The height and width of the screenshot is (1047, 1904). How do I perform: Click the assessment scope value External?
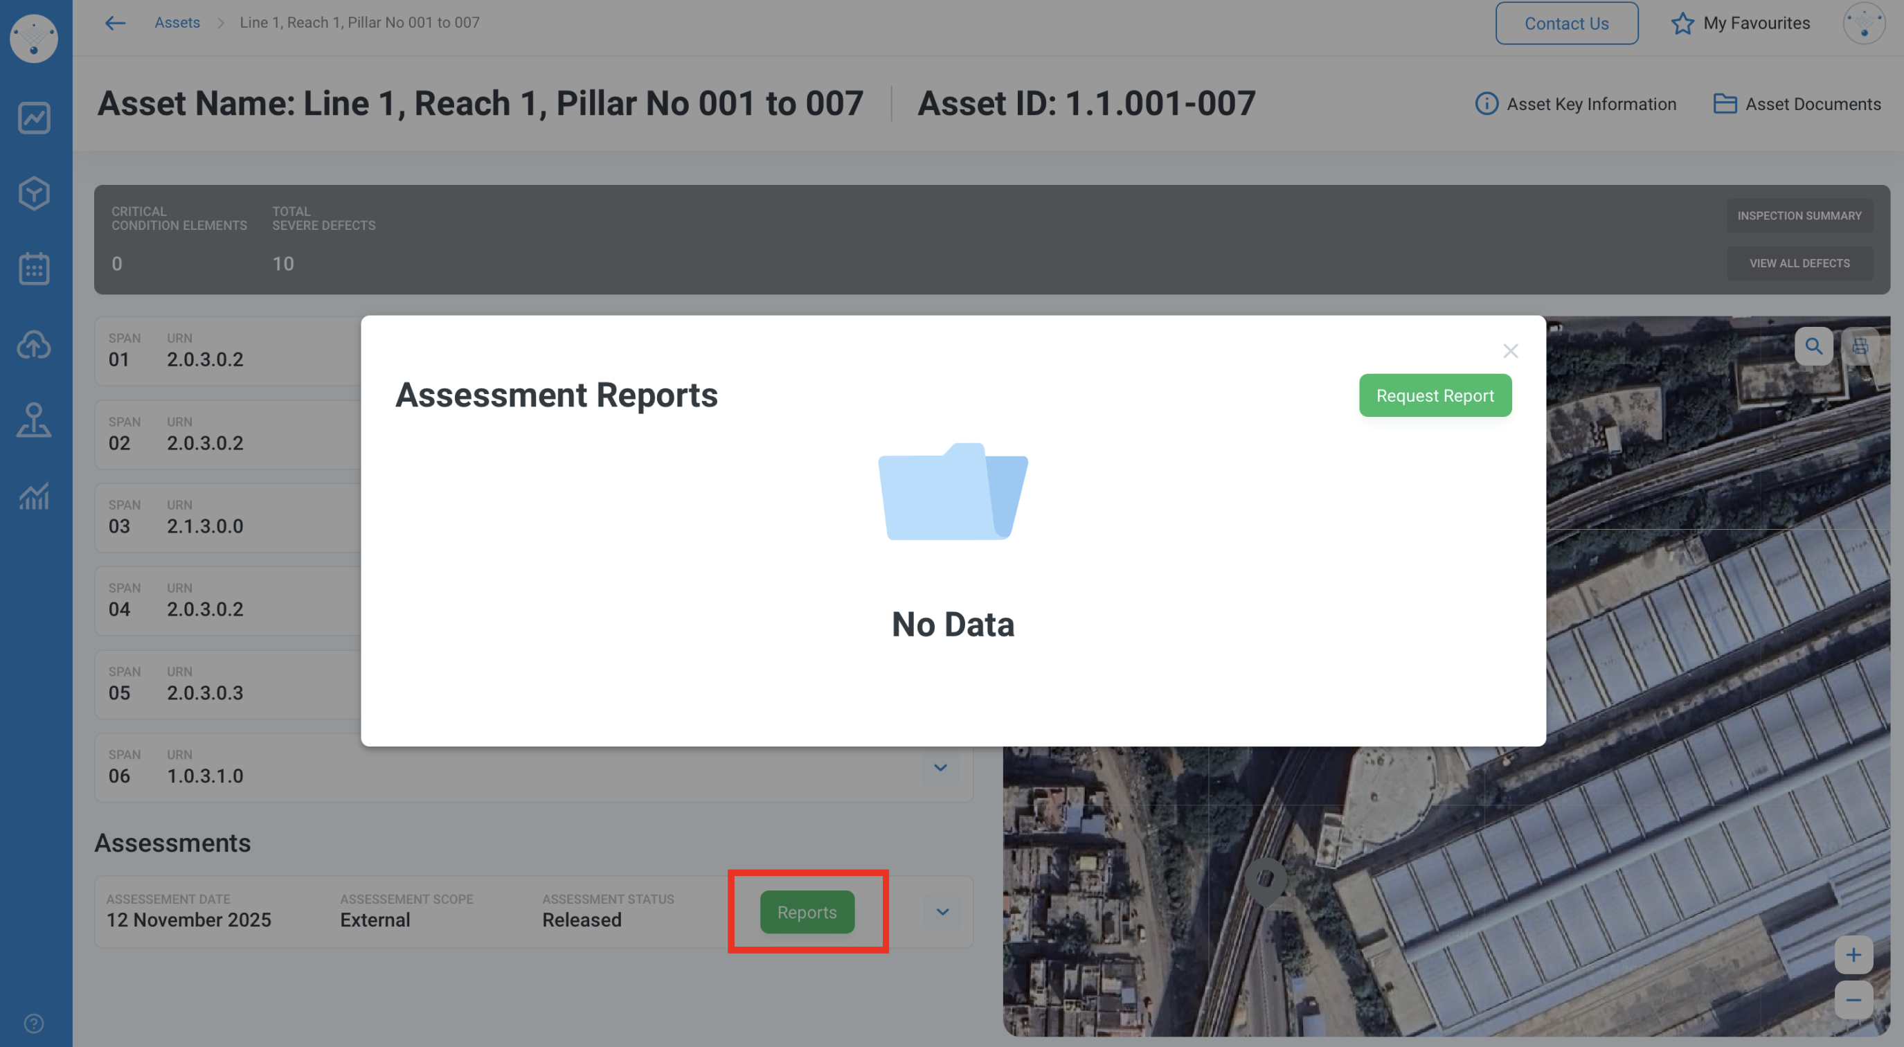point(375,920)
